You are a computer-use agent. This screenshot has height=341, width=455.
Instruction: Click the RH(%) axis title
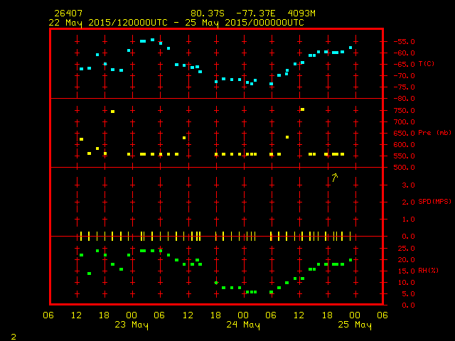pyautogui.click(x=428, y=271)
